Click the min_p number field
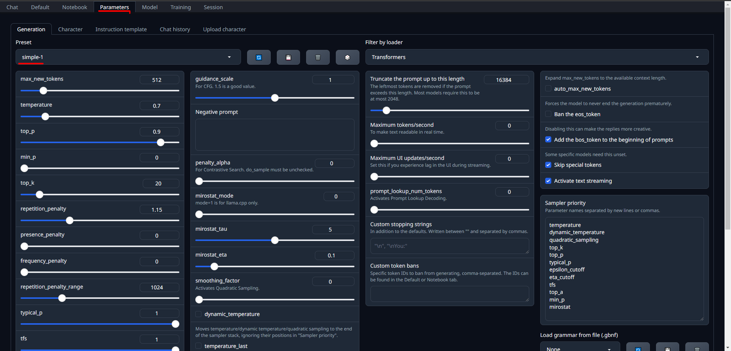The image size is (731, 351). pyautogui.click(x=159, y=157)
